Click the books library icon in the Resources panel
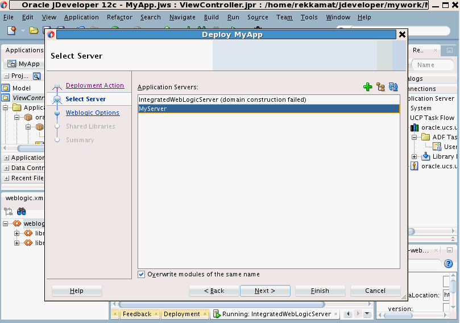This screenshot has width=460, height=323. pyautogui.click(x=415, y=127)
